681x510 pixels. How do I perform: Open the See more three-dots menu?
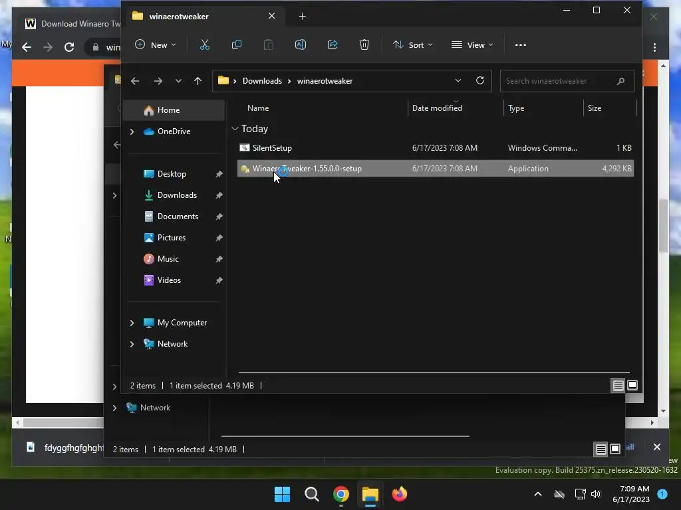pyautogui.click(x=520, y=44)
